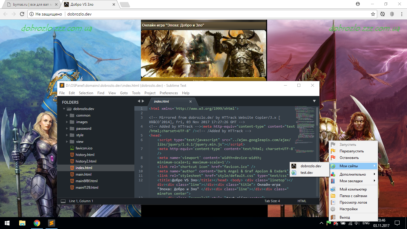Open the Sublime Text File menu
This screenshot has width=407, height=229.
tap(62, 93)
